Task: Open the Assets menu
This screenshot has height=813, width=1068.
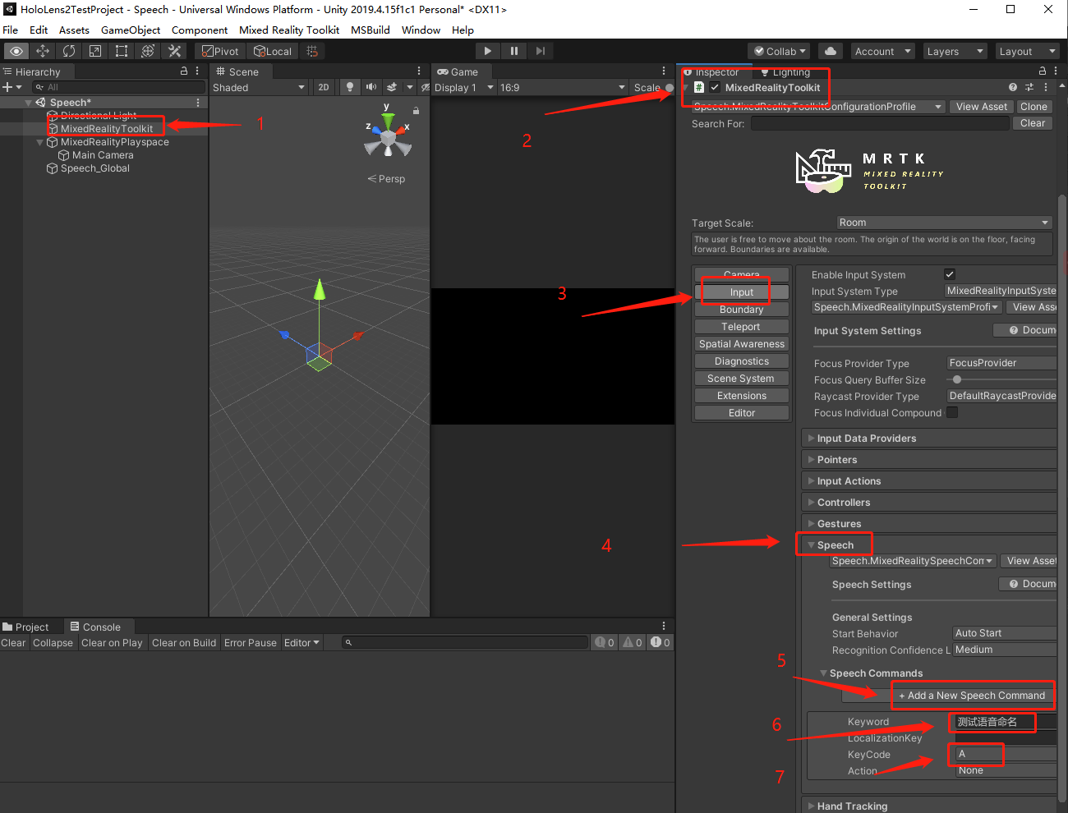Action: (x=74, y=30)
